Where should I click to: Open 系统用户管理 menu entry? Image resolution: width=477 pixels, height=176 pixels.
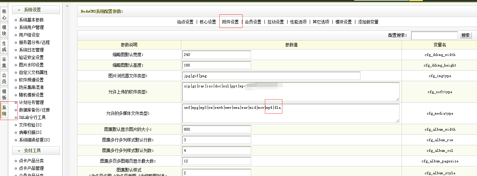point(32,27)
